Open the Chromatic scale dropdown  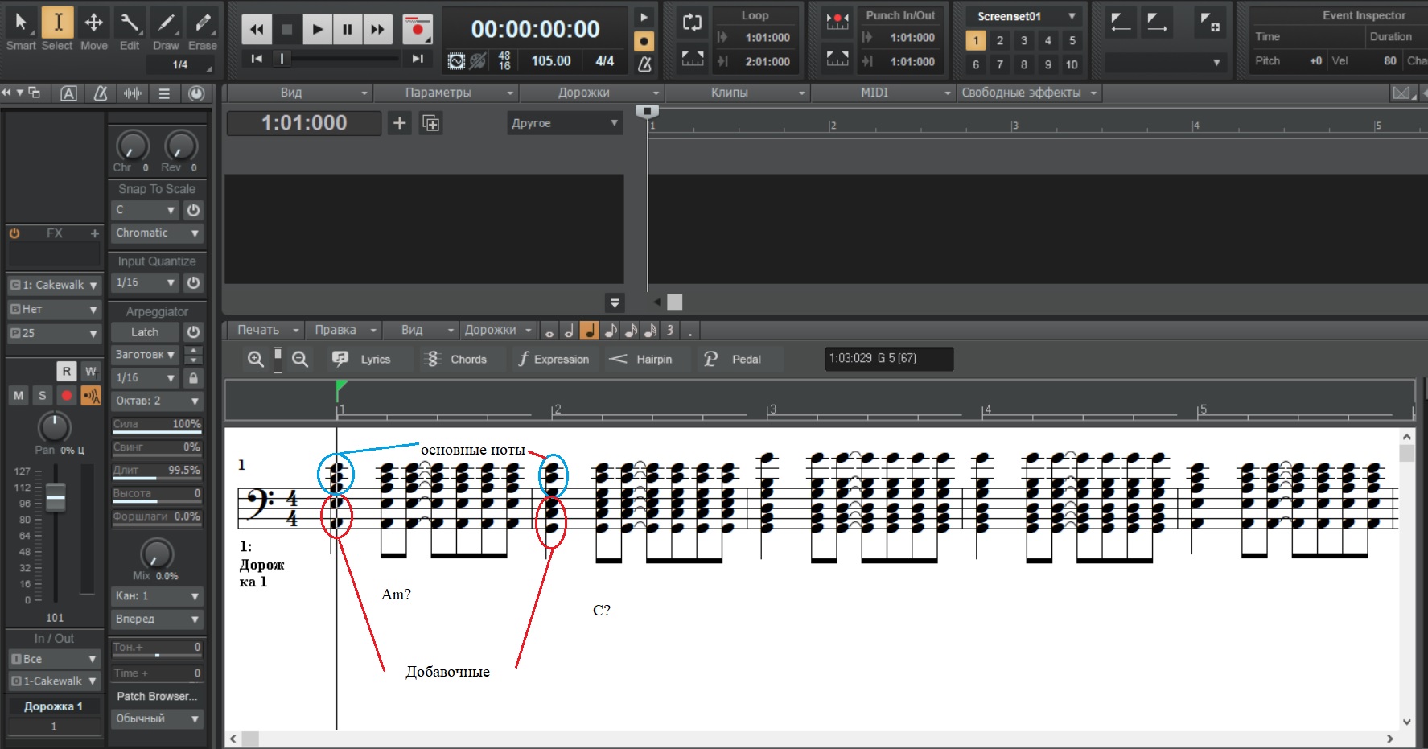[157, 233]
